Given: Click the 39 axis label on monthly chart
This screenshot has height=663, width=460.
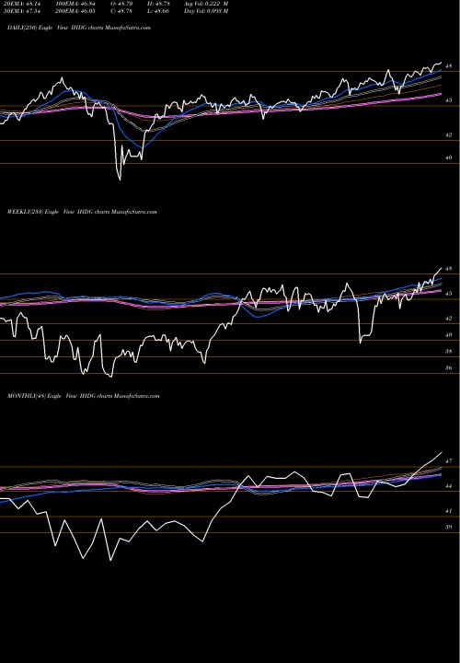Looking at the screenshot, I should [449, 527].
